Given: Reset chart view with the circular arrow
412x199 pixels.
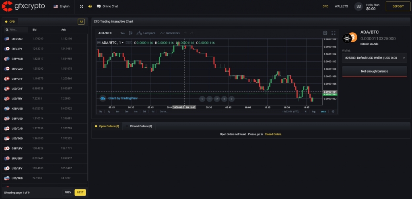Looking at the screenshot, I should pos(217,99).
